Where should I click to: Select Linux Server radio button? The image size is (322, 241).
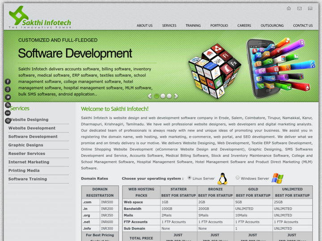tap(189, 178)
